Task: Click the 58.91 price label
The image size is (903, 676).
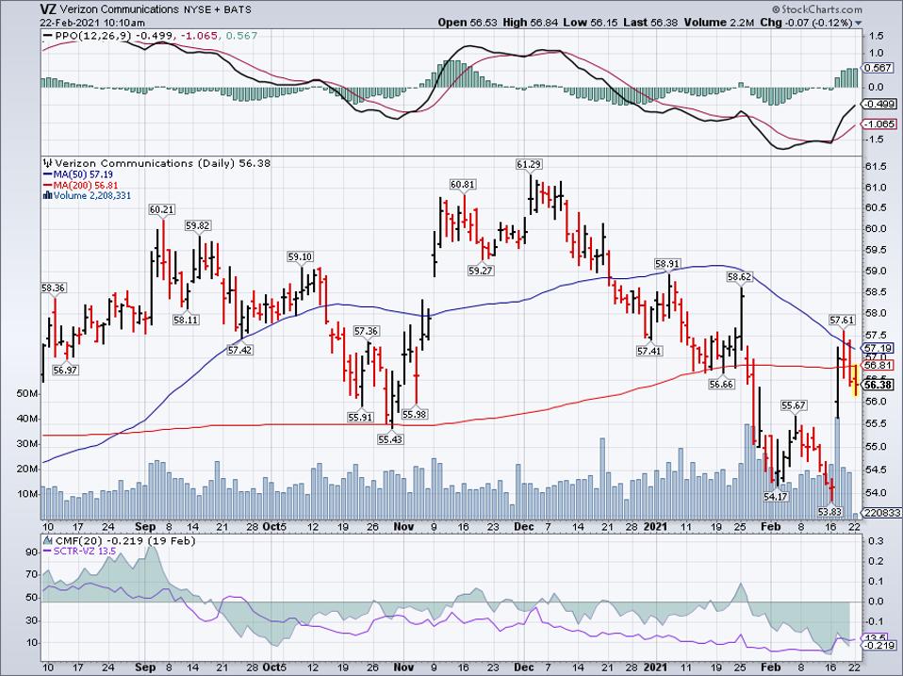Action: point(667,264)
